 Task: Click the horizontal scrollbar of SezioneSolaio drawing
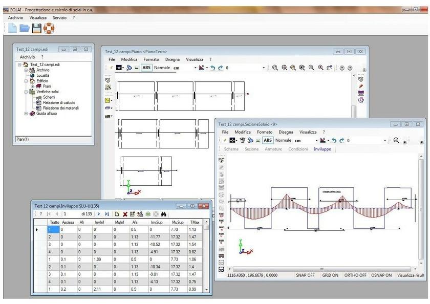(321, 268)
